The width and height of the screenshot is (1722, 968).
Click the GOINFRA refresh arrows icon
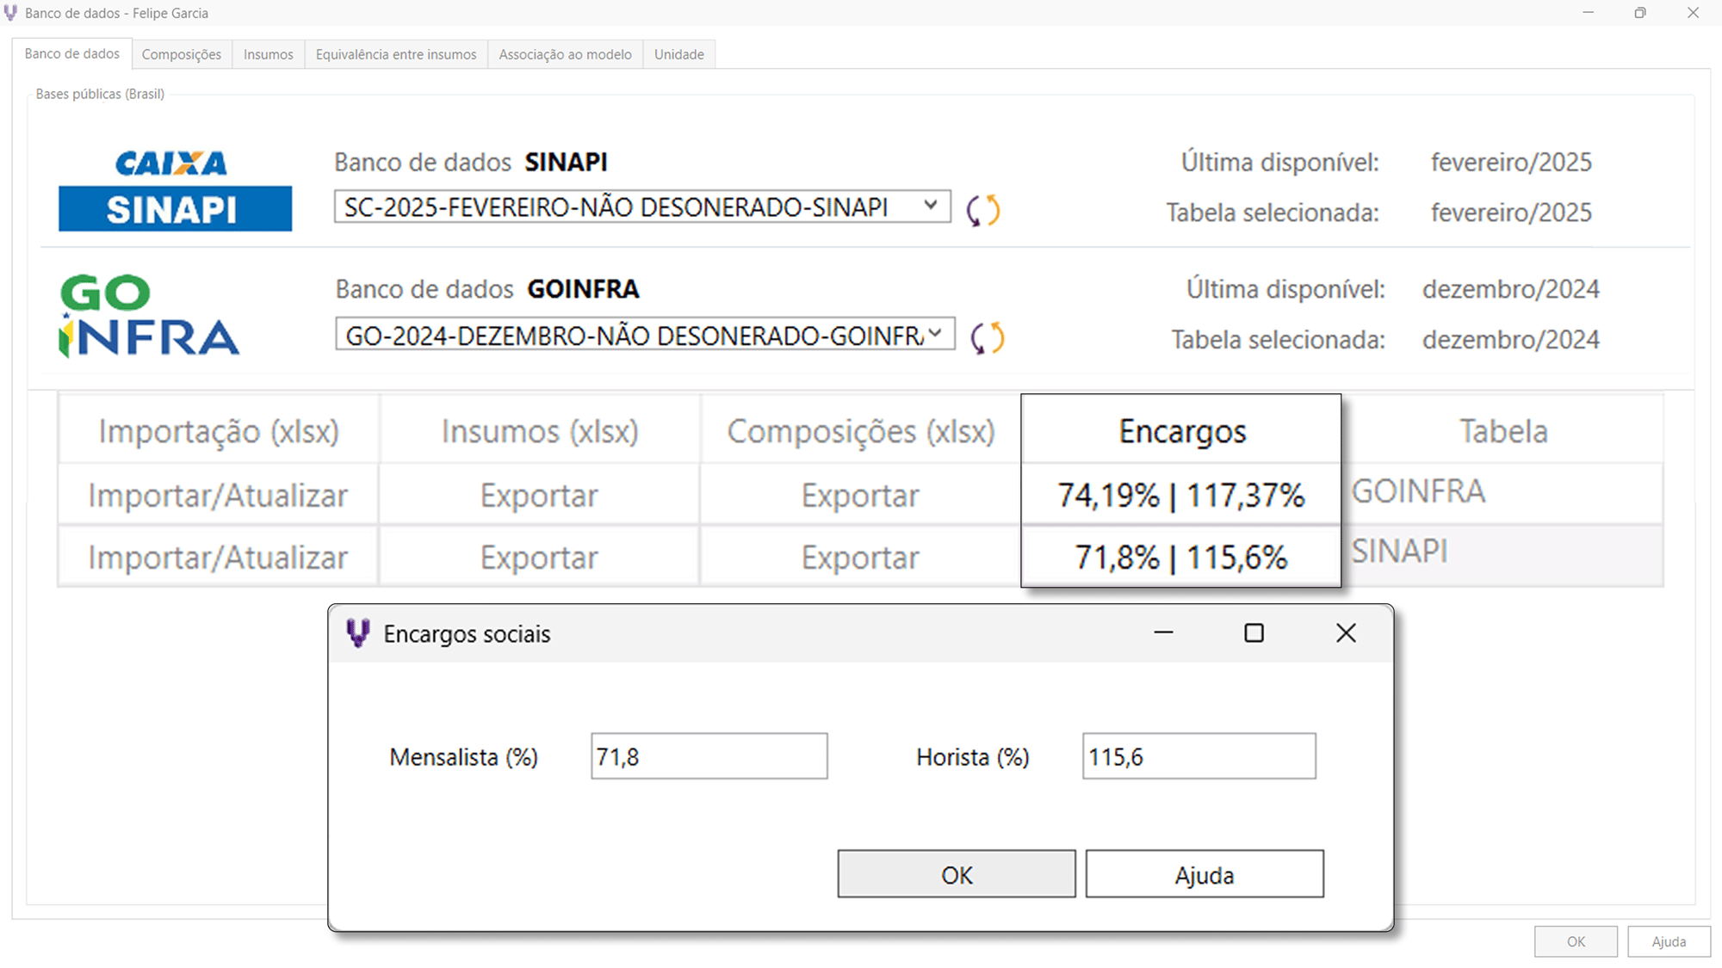click(987, 337)
